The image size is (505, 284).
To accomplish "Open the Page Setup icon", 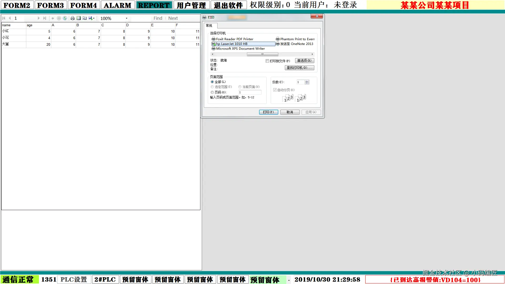I will [x=84, y=18].
